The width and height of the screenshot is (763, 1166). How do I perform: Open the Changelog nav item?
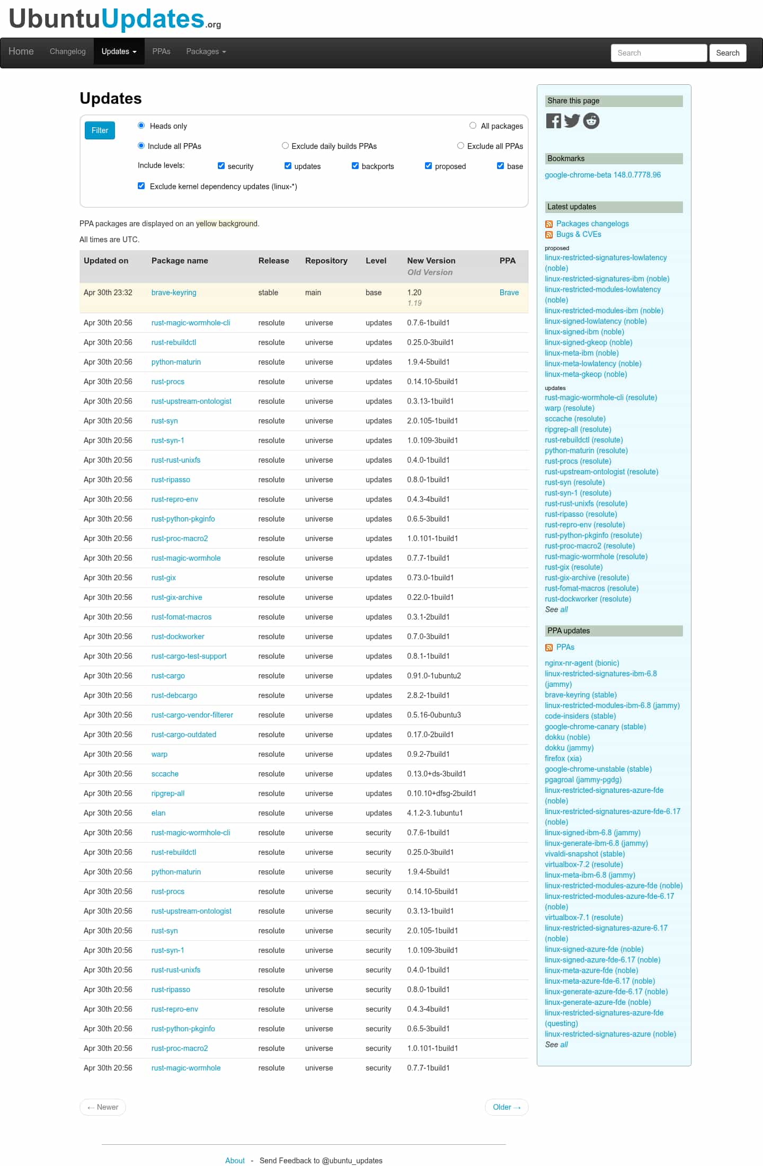click(x=67, y=51)
